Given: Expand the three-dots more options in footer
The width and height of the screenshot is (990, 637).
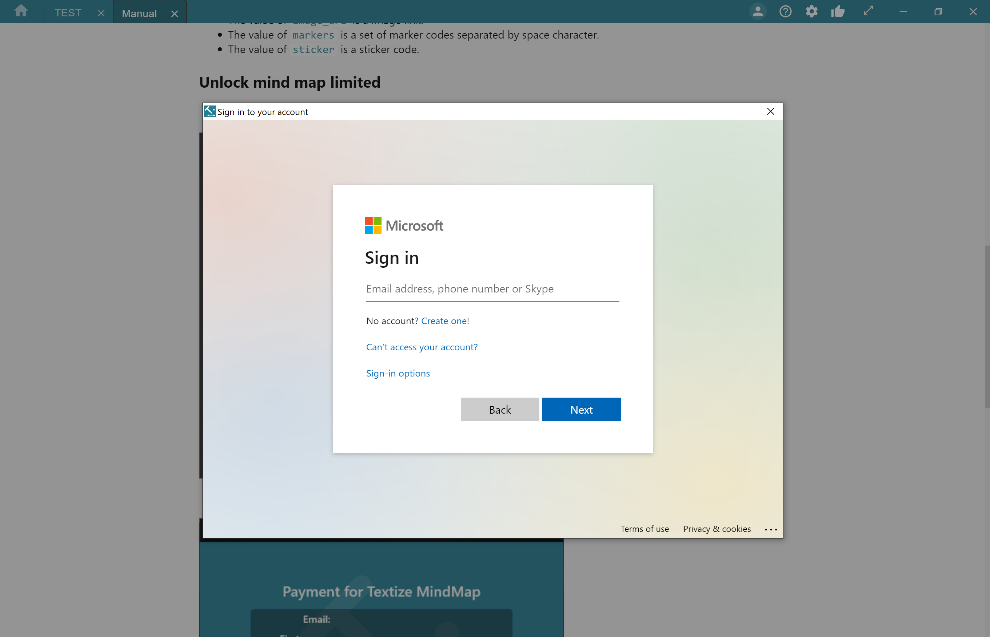Looking at the screenshot, I should 770,529.
